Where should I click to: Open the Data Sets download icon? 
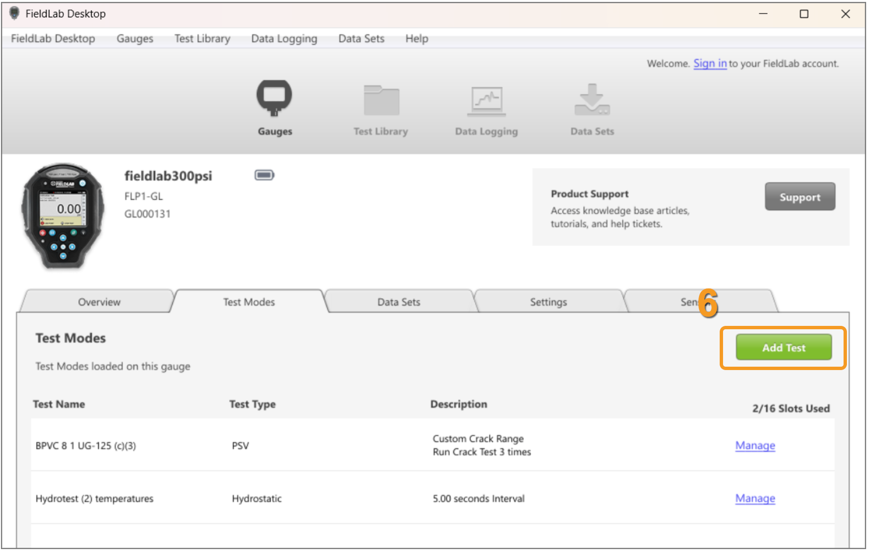[592, 99]
